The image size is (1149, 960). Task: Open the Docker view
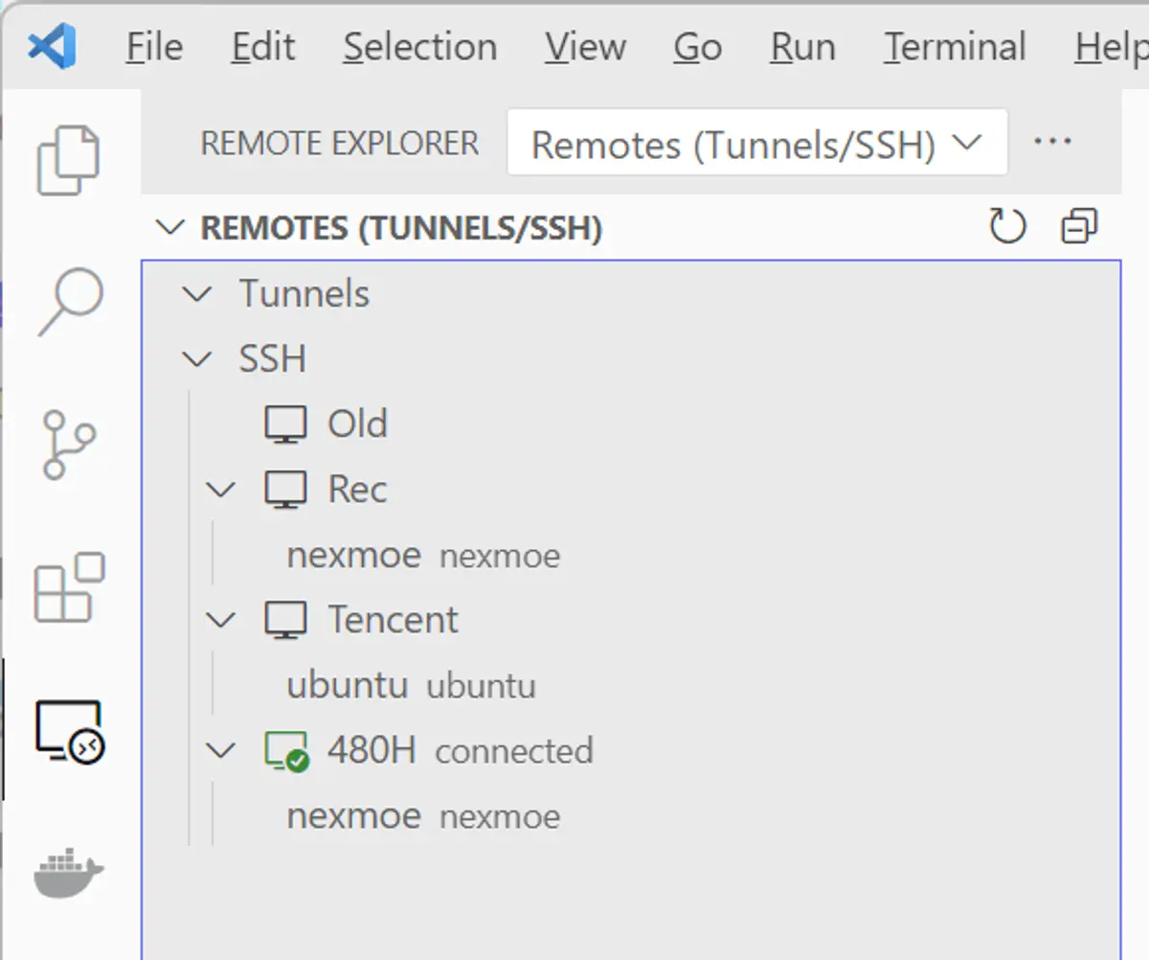click(x=69, y=873)
